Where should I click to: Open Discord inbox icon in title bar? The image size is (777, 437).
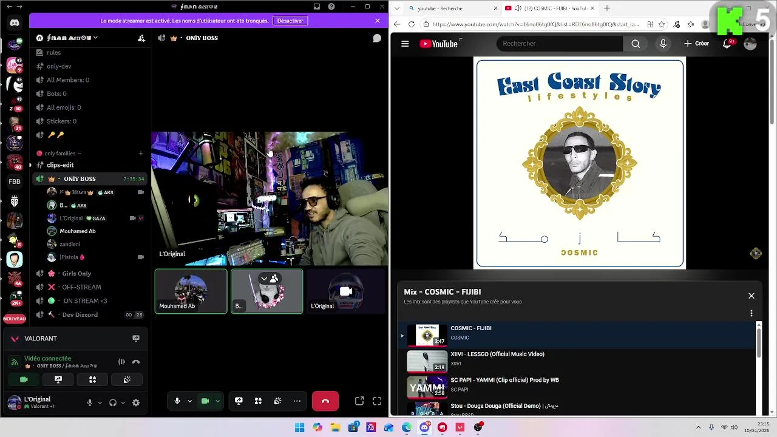click(317, 7)
